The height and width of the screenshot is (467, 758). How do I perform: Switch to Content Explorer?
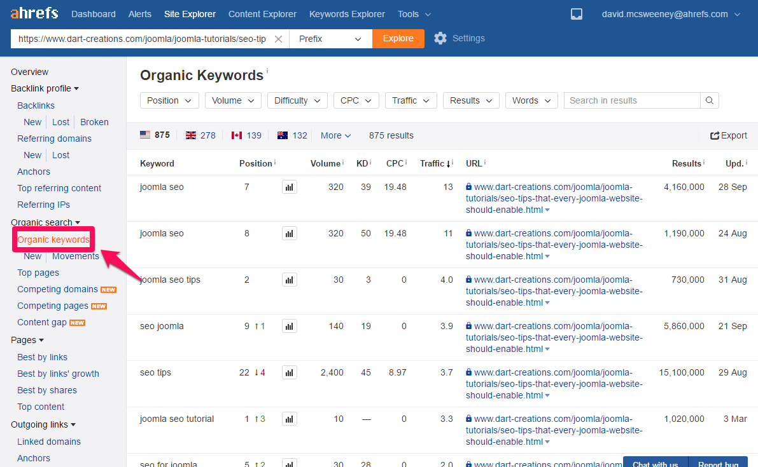tap(262, 14)
